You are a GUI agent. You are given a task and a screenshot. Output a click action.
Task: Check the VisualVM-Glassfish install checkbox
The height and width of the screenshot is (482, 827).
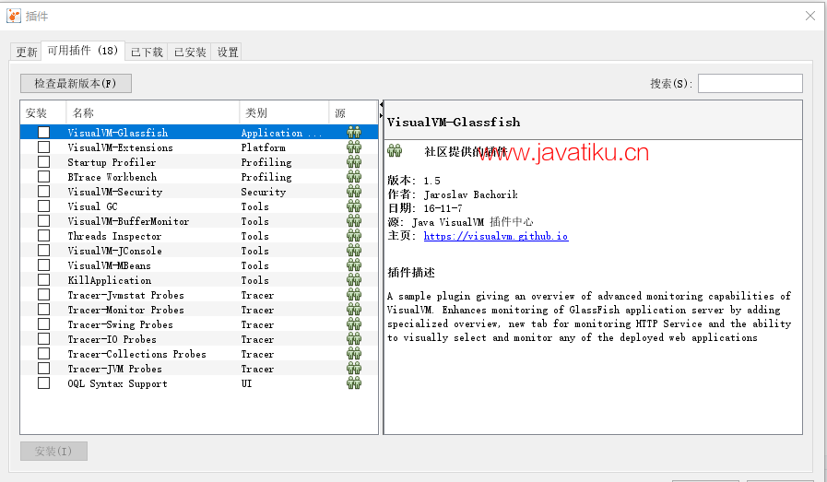[x=43, y=133]
